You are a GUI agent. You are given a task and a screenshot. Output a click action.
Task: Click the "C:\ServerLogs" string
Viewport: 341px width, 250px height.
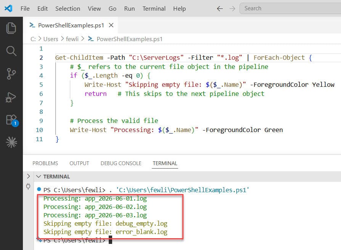tap(156, 58)
